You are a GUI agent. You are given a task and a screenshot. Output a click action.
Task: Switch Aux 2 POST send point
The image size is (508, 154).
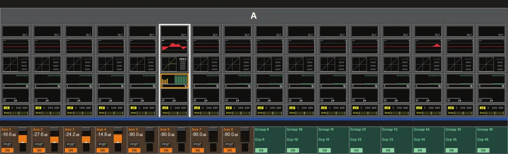pos(39,144)
